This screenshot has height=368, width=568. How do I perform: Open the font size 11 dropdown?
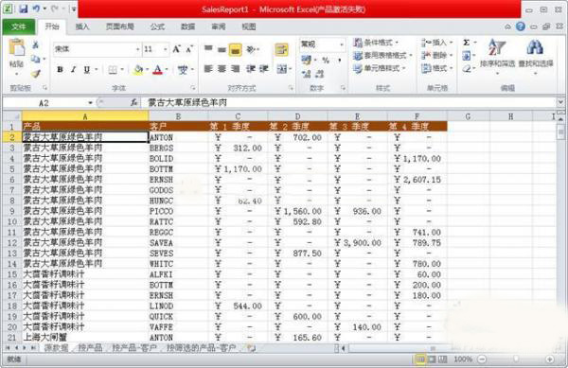(x=166, y=49)
